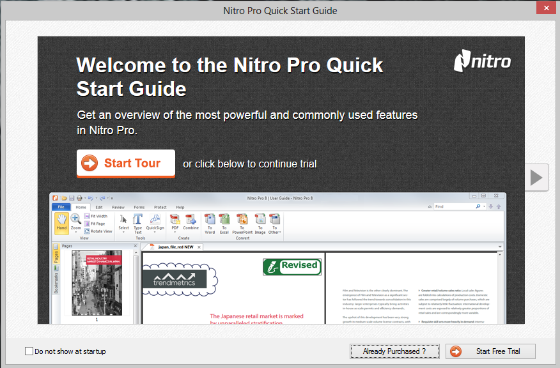Click the Zoom tool in the preview ribbon
The width and height of the screenshot is (560, 368).
75,224
